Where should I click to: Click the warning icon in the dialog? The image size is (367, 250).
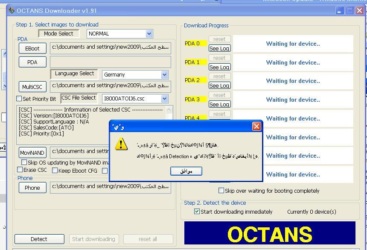pyautogui.click(x=121, y=144)
